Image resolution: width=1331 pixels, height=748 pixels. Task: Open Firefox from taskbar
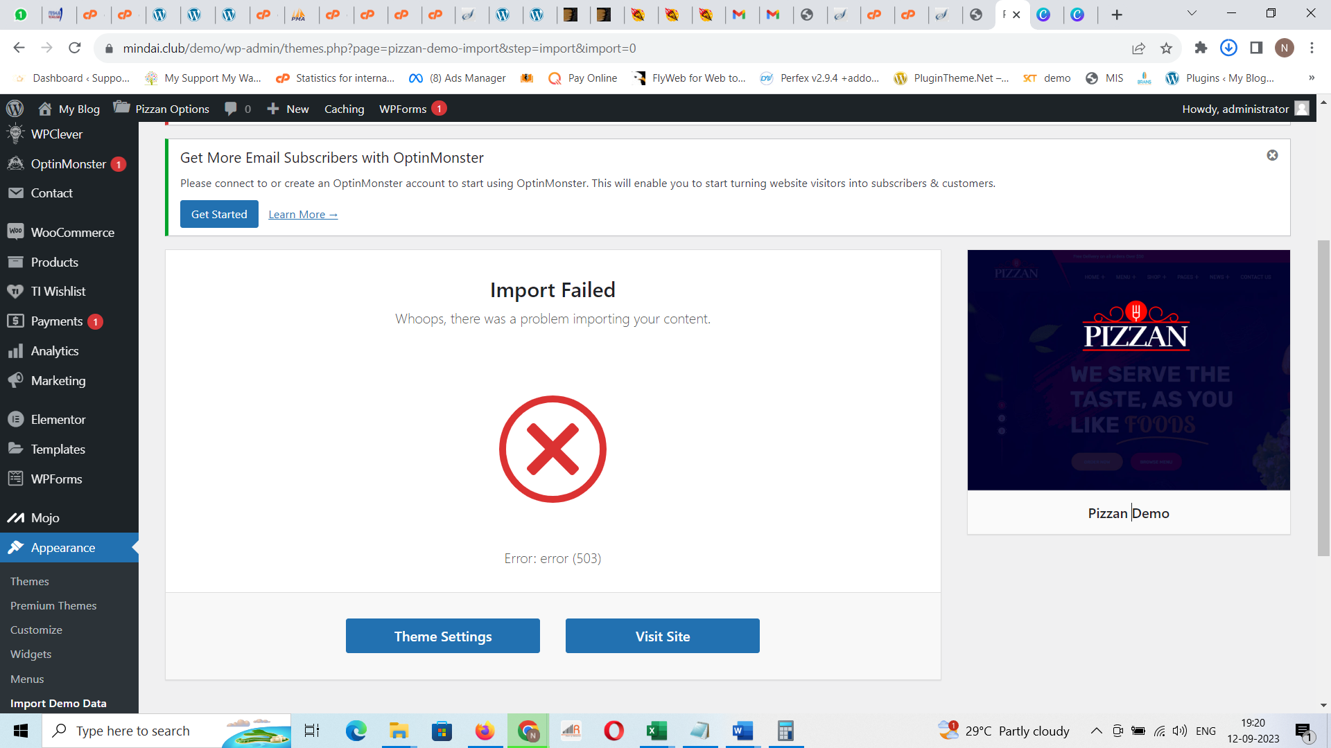pos(485,731)
